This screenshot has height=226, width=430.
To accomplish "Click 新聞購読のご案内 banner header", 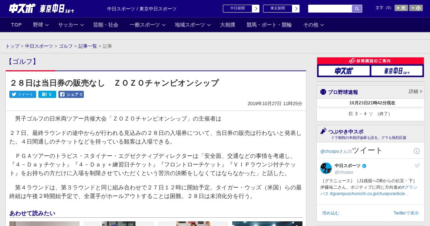I will pyautogui.click(x=371, y=61).
